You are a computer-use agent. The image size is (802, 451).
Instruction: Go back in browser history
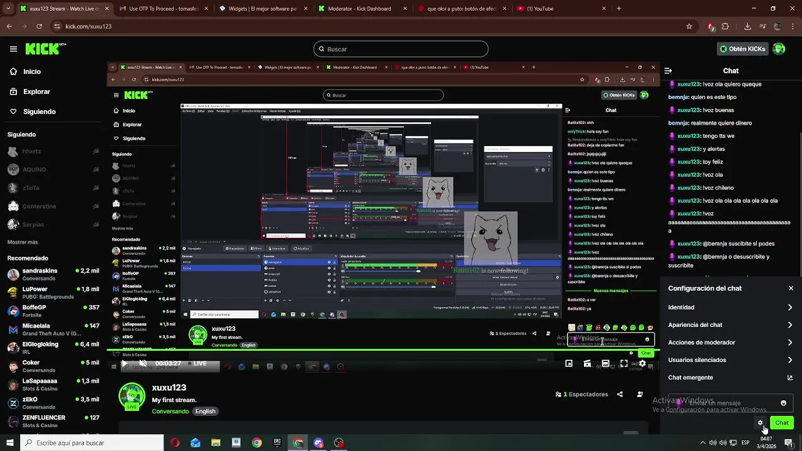(x=9, y=26)
